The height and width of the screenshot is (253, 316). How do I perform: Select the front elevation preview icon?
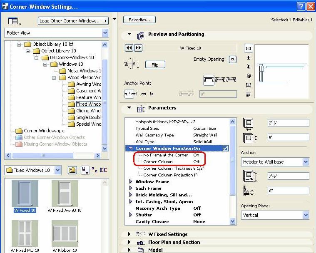[249, 58]
